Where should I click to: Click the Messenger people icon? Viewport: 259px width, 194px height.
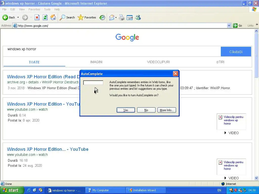(138, 17)
